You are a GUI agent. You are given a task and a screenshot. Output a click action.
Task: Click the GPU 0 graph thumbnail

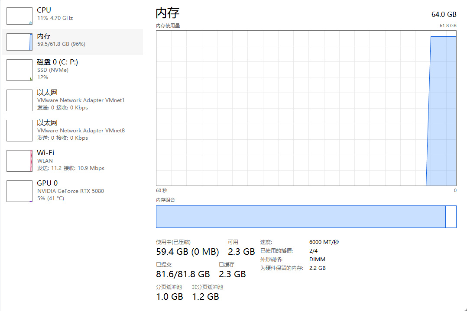coord(19,191)
